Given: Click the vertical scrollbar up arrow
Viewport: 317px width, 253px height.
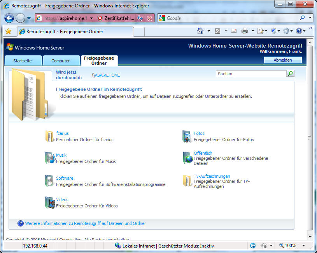Looking at the screenshot, I should click(x=310, y=42).
